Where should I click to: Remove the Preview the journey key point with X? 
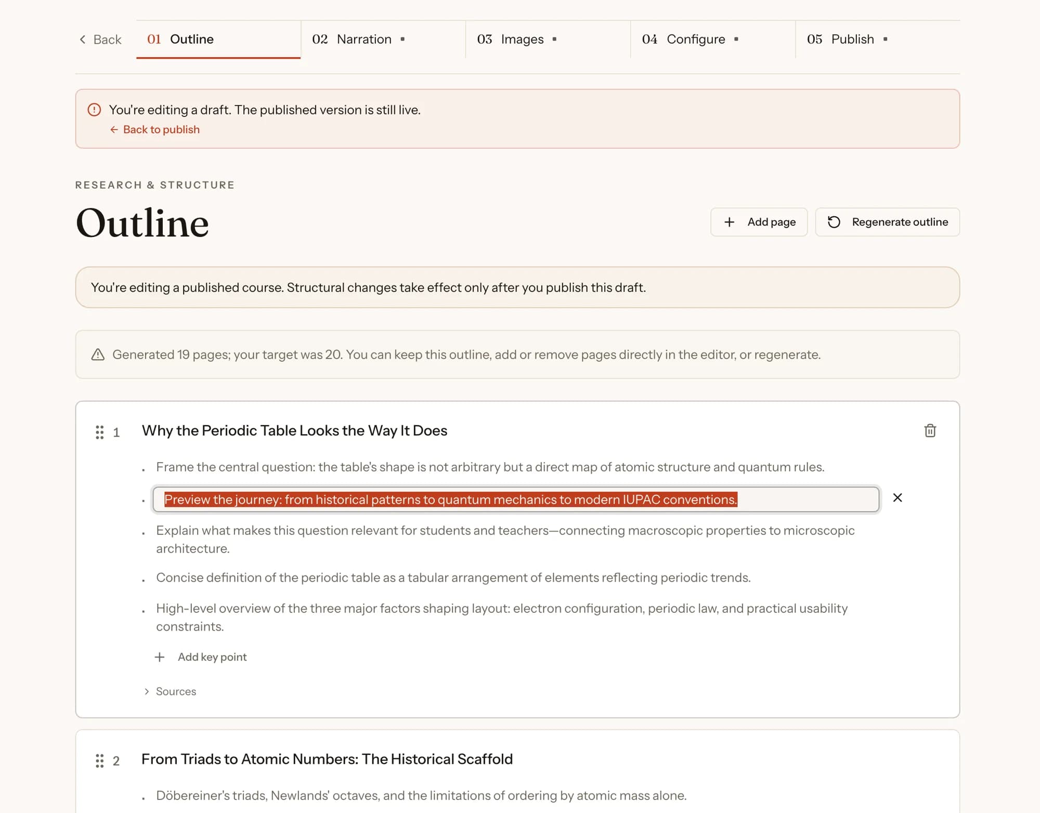(x=897, y=497)
